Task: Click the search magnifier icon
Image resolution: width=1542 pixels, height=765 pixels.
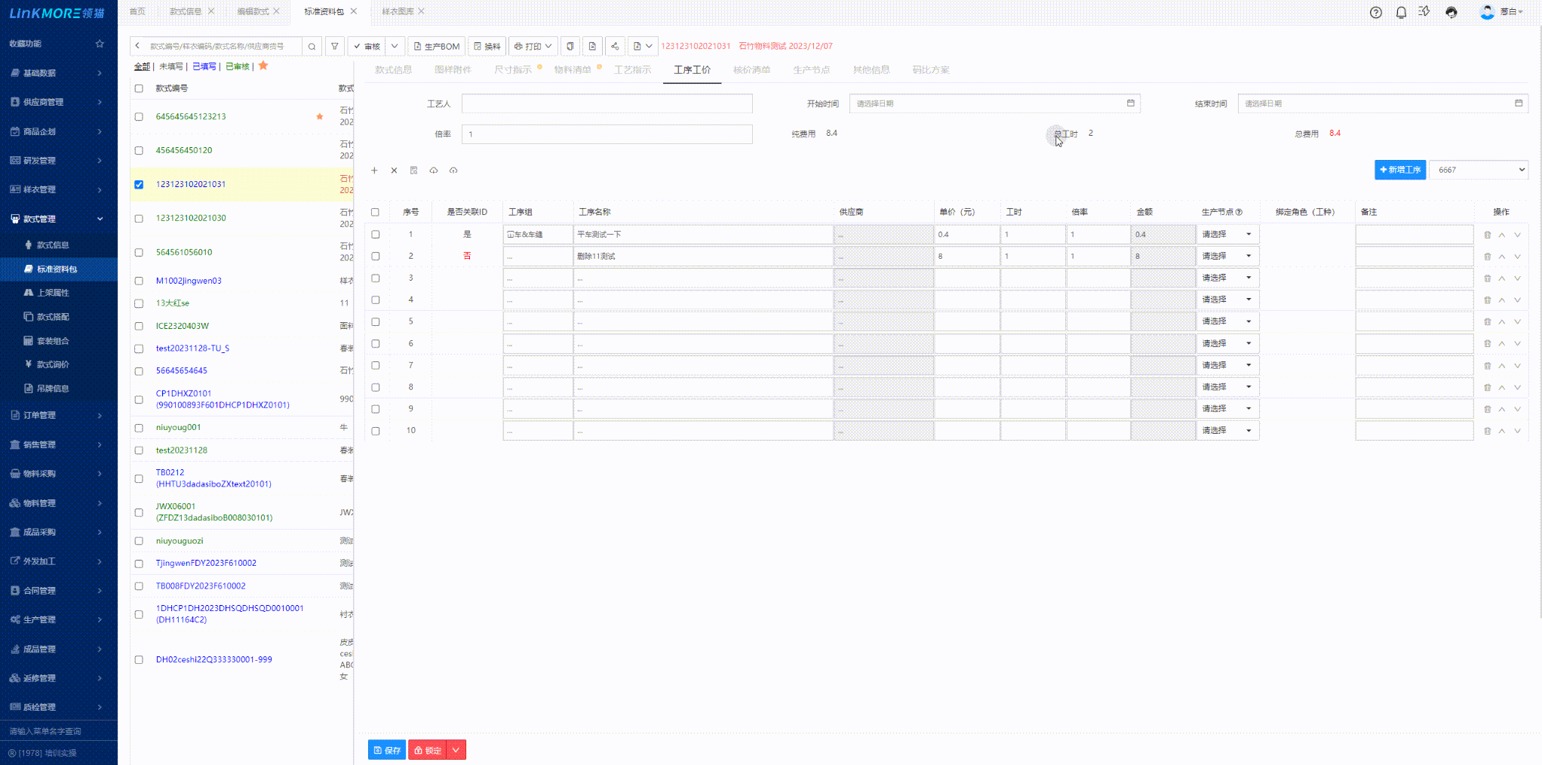Action: (x=312, y=46)
